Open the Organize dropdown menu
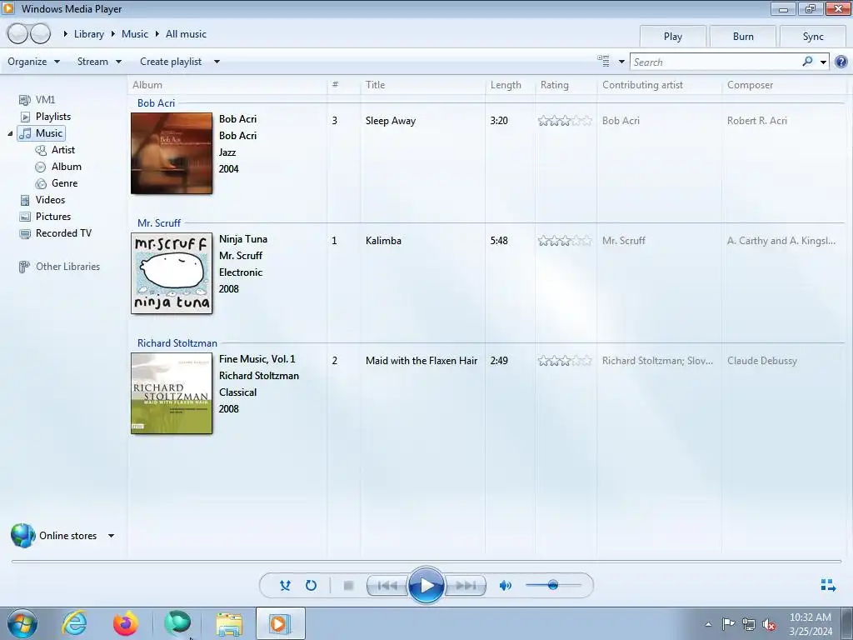Image resolution: width=853 pixels, height=640 pixels. 33,62
